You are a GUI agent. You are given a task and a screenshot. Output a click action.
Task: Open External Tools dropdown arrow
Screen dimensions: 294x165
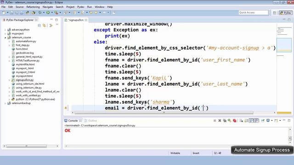[x=60, y=12]
